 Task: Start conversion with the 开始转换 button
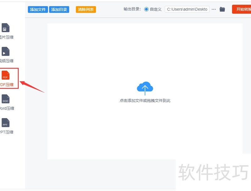coord(243,9)
